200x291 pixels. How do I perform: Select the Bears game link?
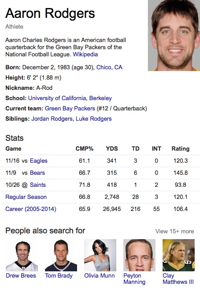(37, 173)
